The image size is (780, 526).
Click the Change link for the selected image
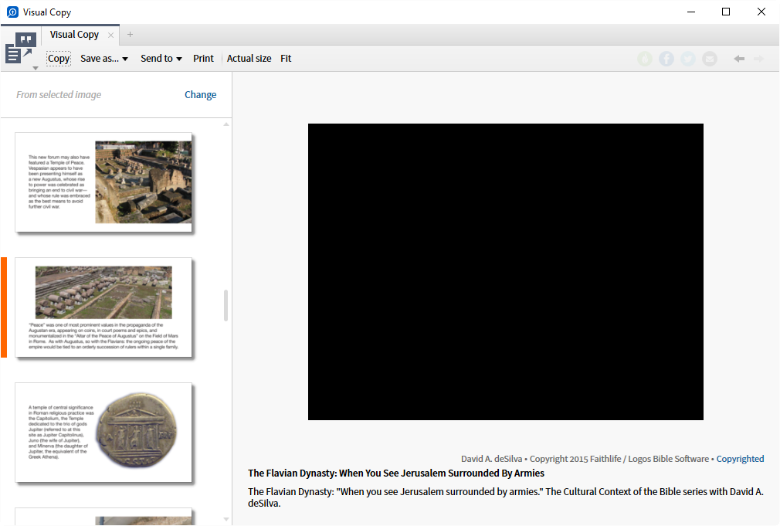201,94
